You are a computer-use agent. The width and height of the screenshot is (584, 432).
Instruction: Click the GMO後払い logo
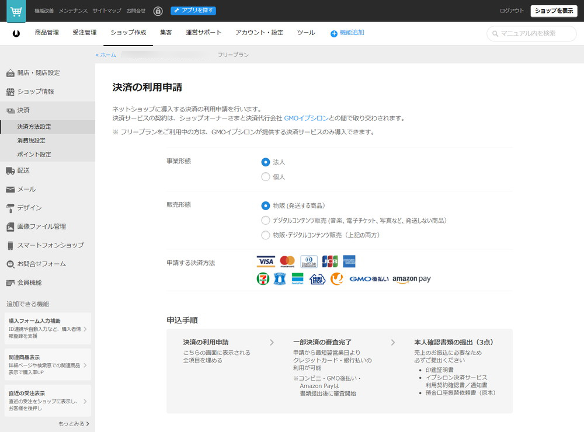369,279
